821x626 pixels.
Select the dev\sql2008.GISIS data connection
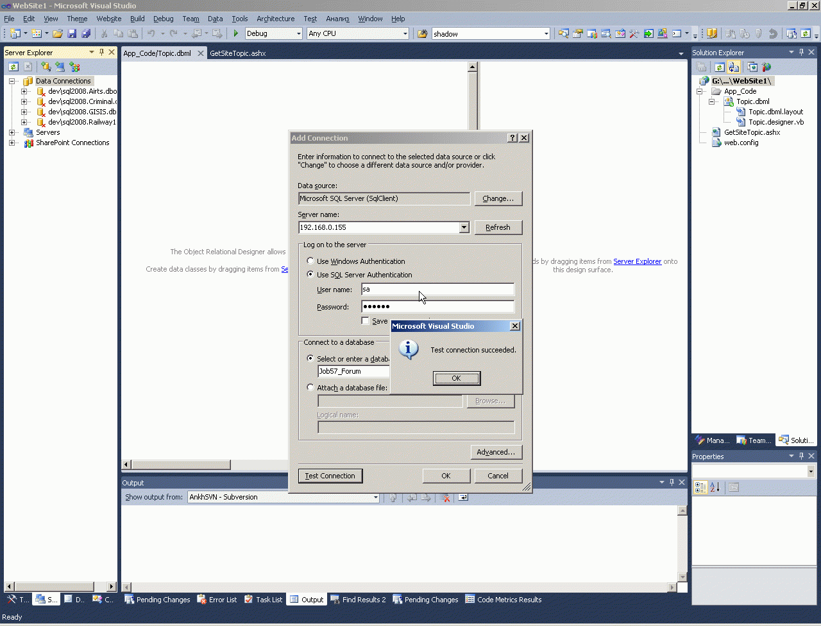81,112
